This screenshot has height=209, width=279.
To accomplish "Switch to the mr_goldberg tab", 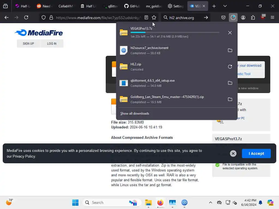I will tap(153, 6).
